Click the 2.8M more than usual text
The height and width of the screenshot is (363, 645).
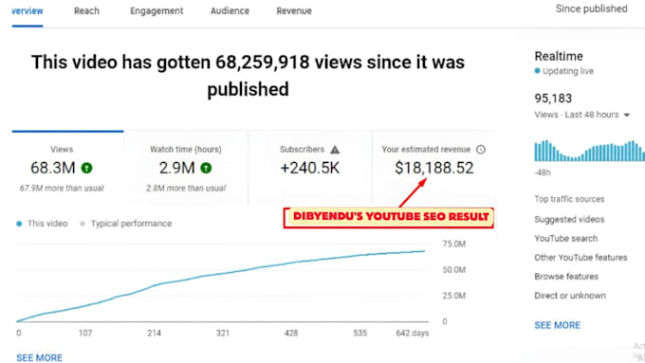point(186,189)
